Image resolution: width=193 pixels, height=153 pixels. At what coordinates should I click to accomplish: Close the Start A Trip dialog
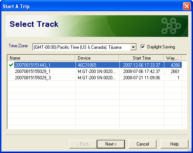(187, 6)
